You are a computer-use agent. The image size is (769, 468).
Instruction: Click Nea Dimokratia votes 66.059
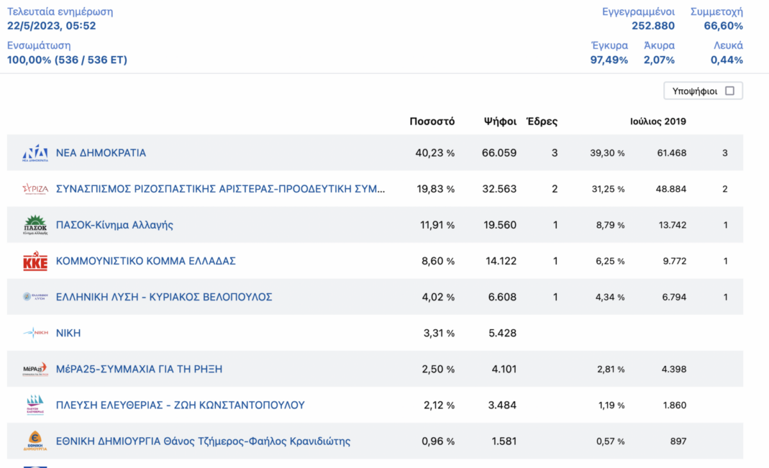[x=499, y=153]
